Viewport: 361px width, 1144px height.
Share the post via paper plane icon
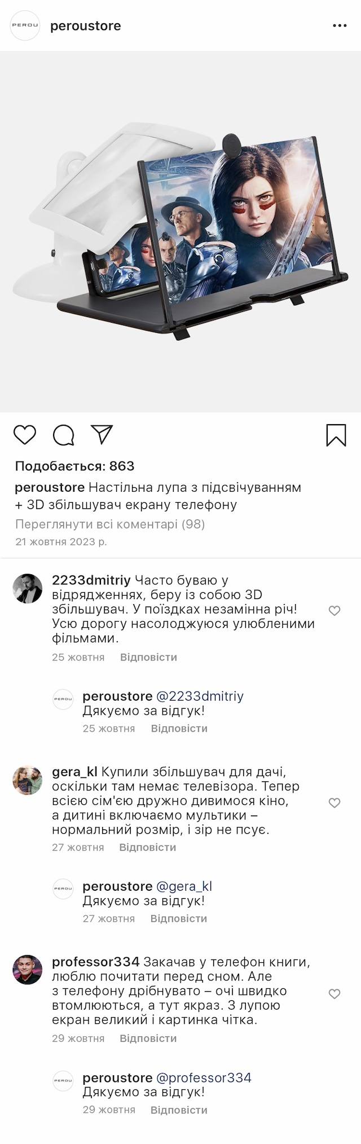pyautogui.click(x=102, y=434)
